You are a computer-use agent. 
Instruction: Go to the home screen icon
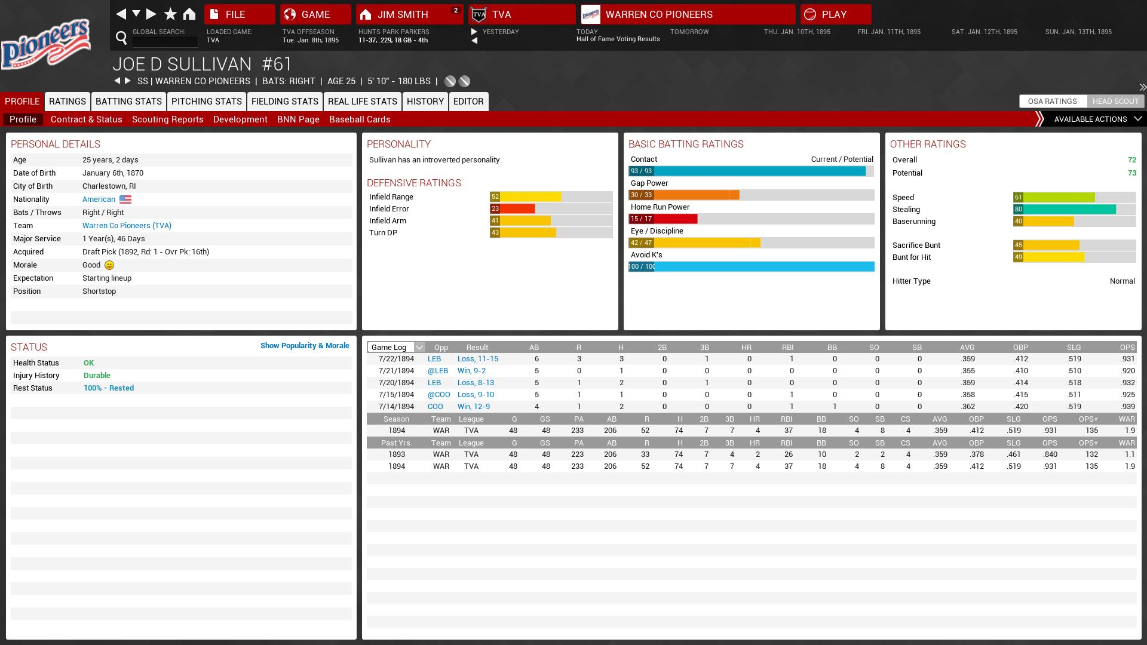tap(189, 14)
